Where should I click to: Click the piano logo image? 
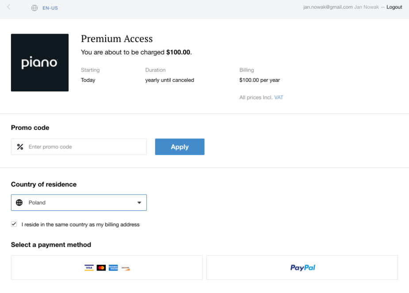(x=40, y=63)
